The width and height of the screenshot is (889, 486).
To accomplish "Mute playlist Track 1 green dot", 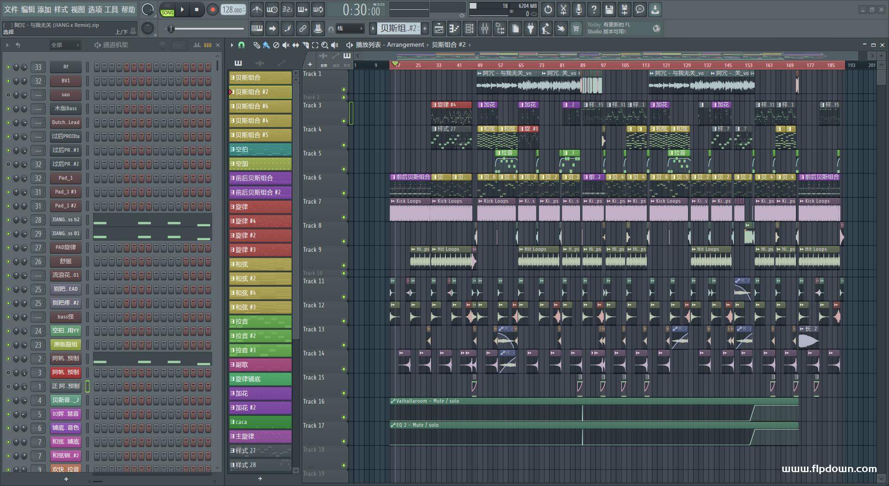I will pos(344,90).
